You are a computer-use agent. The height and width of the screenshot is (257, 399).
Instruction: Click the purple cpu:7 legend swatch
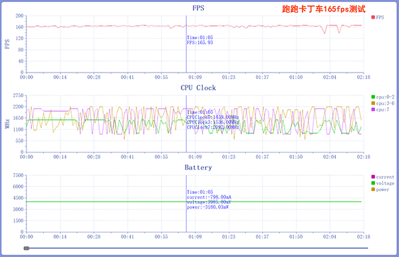(x=373, y=109)
